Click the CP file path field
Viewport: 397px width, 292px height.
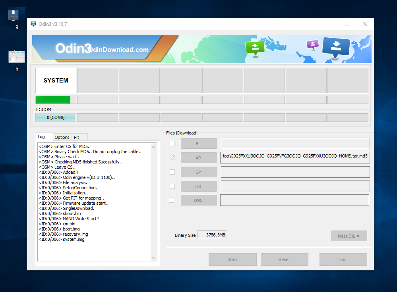[x=295, y=172]
